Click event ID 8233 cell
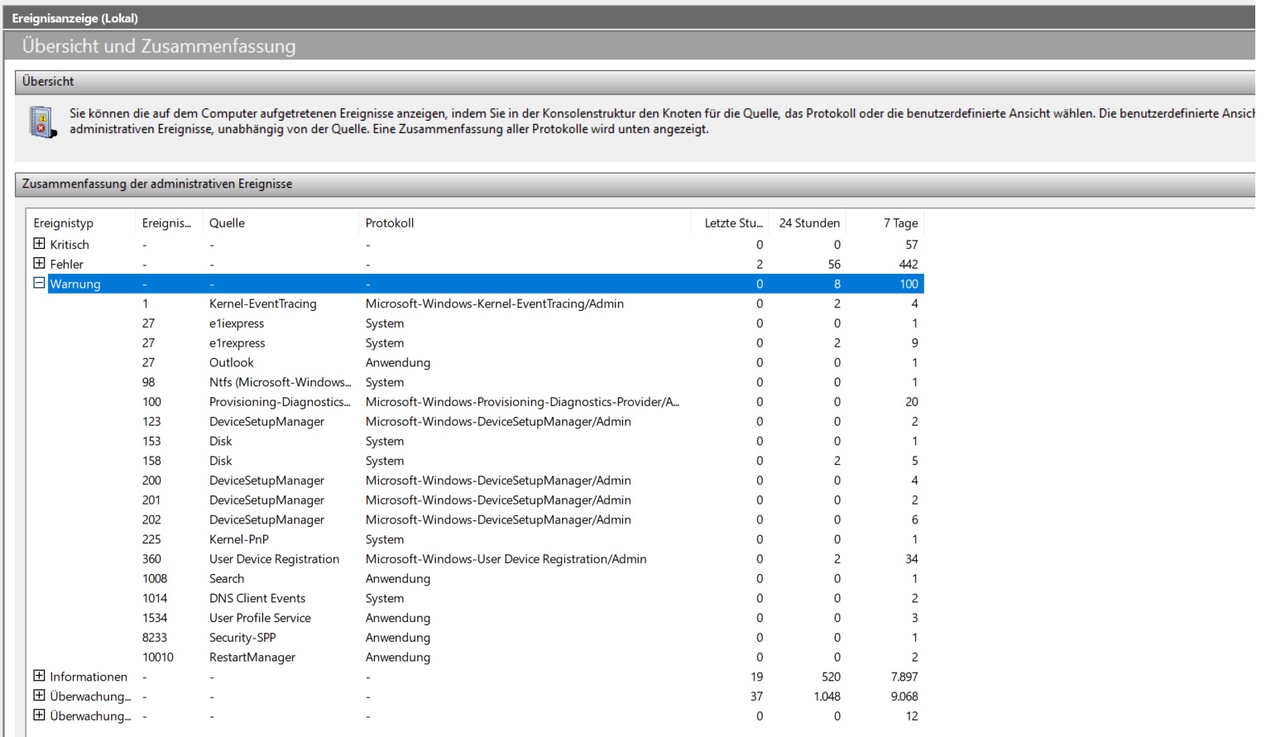The image size is (1271, 737). click(155, 638)
